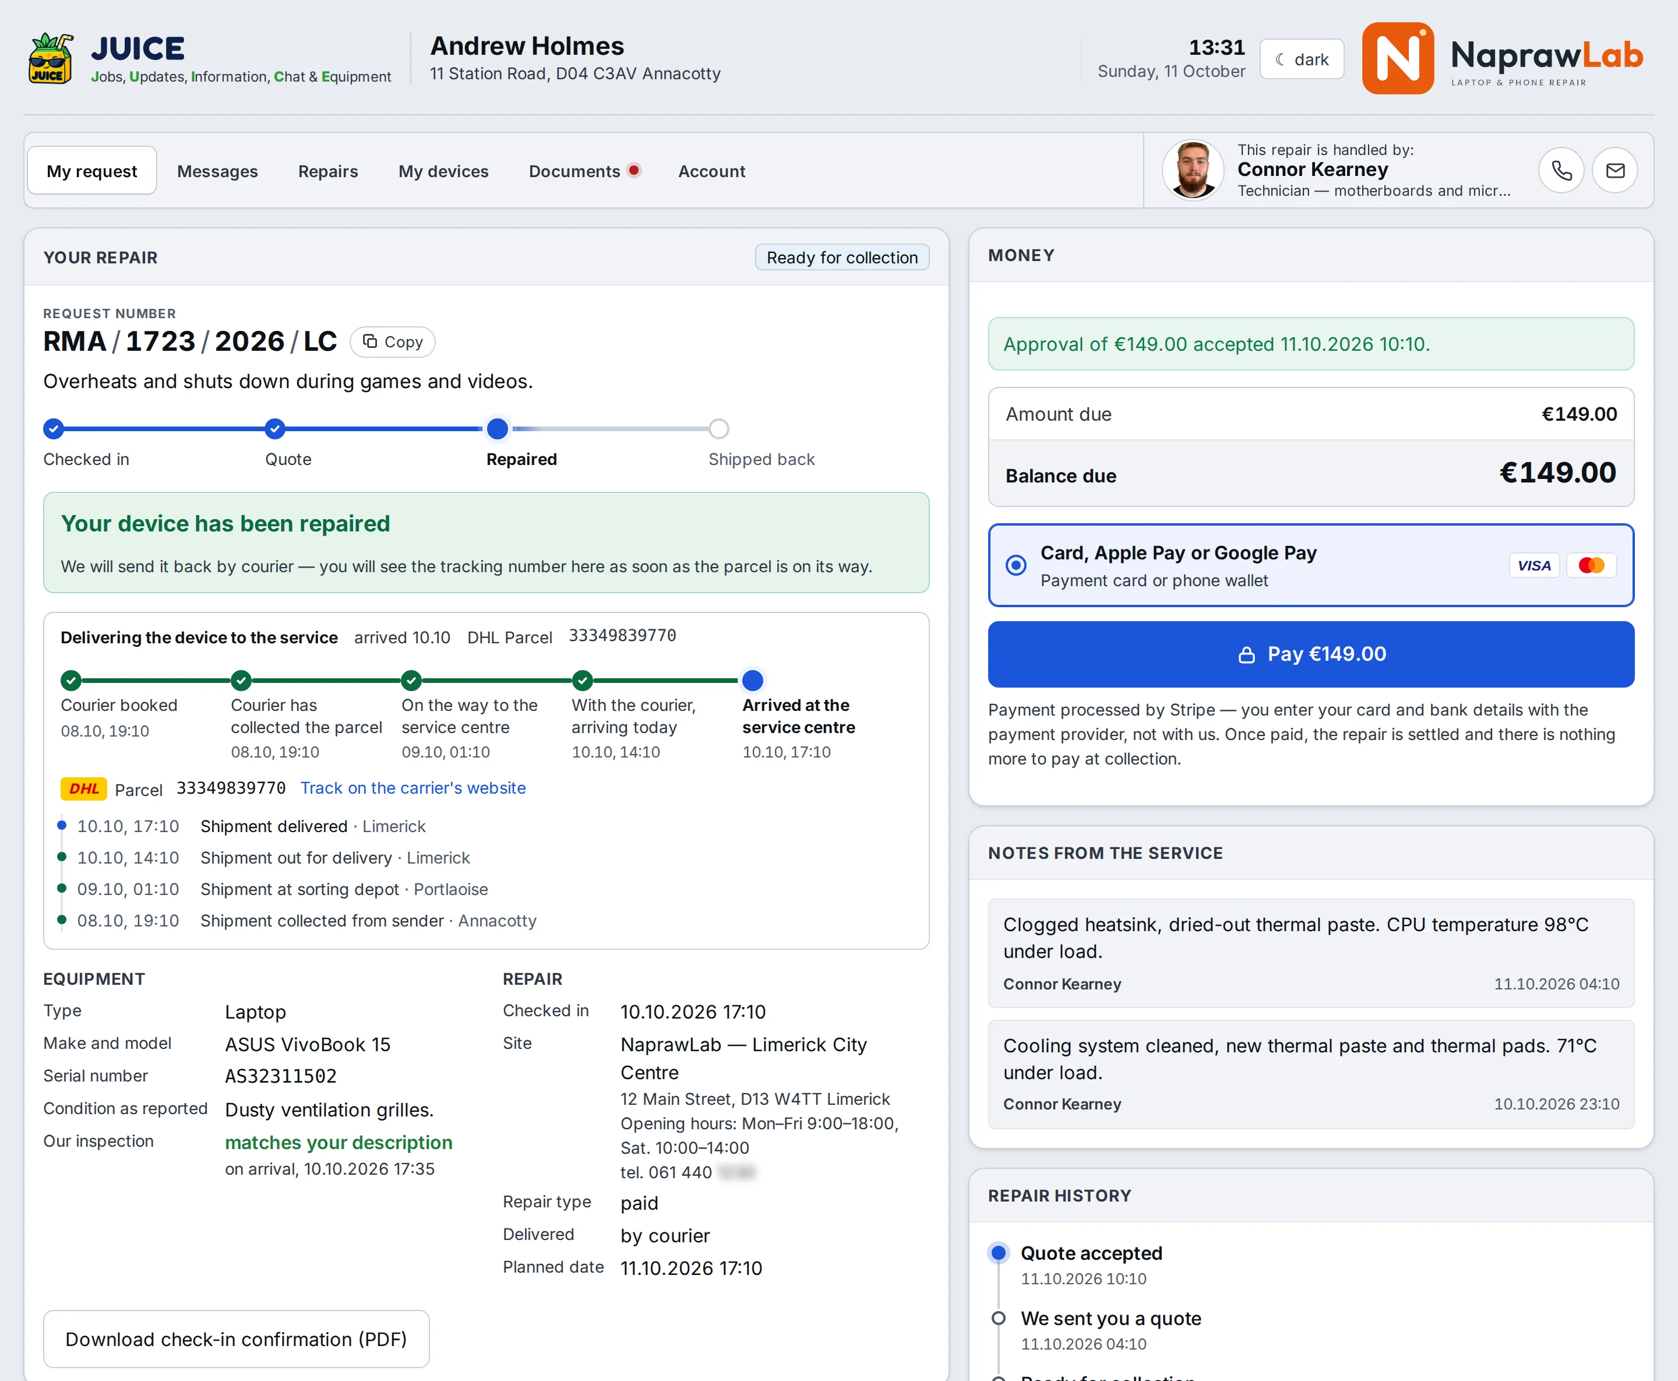Open the My devices tab
This screenshot has height=1381, width=1678.
(444, 171)
